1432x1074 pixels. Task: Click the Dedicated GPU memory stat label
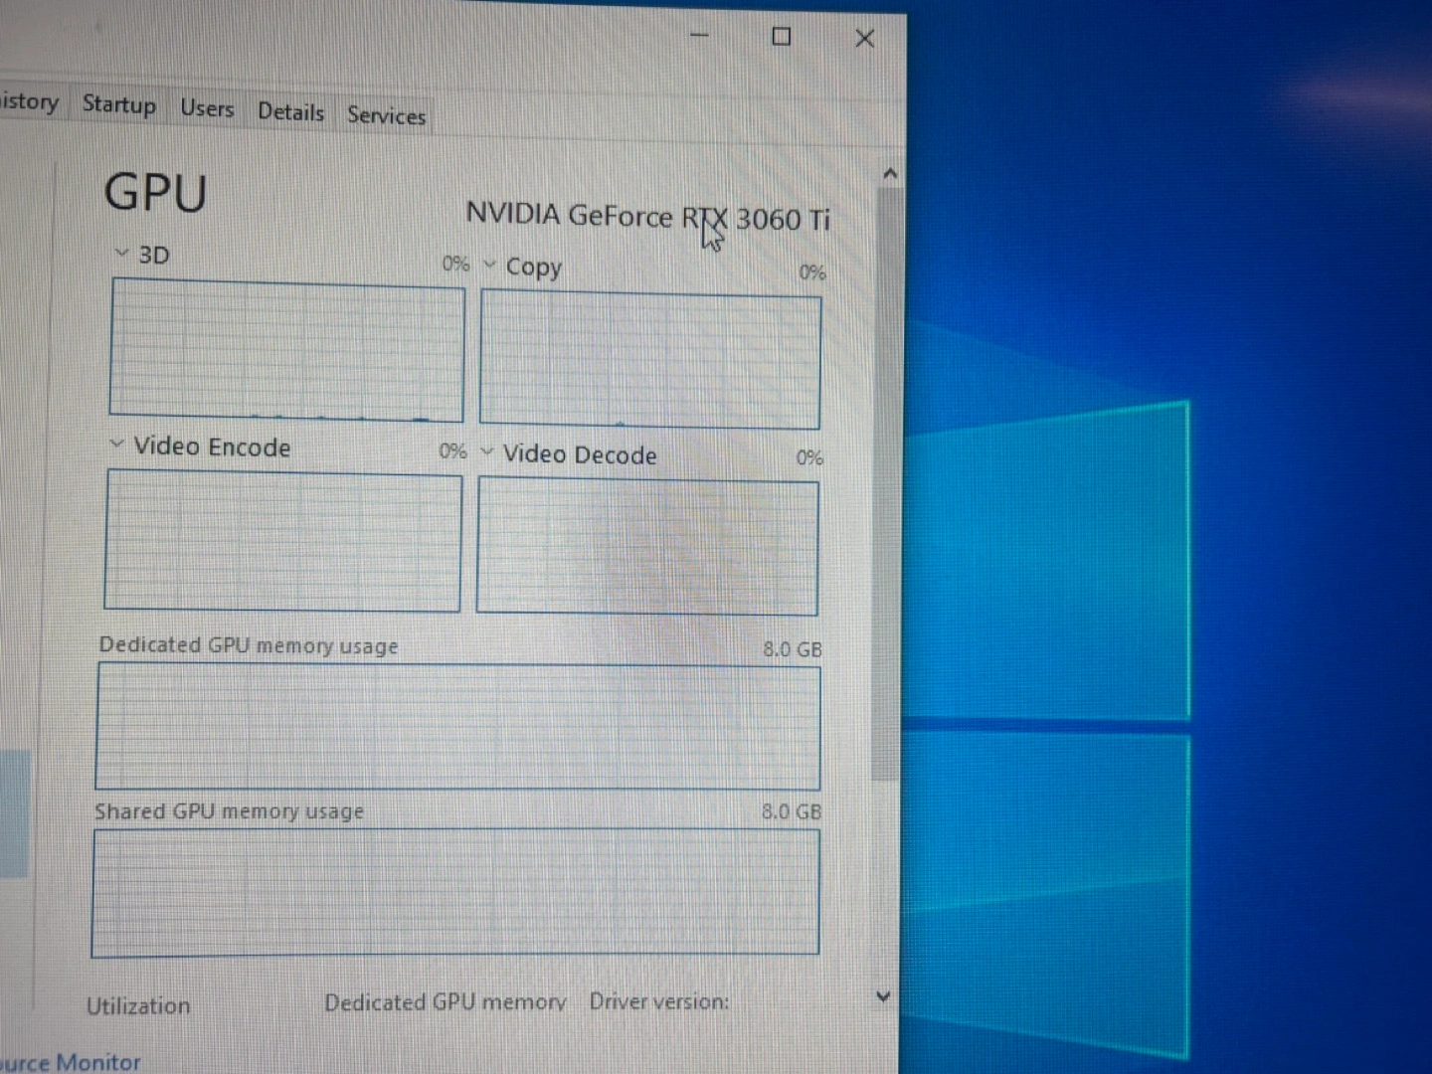446,1002
